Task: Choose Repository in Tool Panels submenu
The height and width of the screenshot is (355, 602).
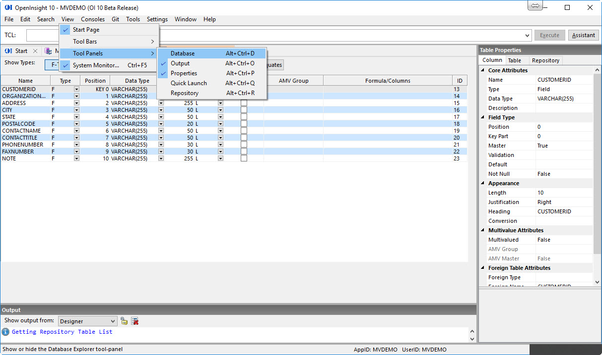Action: tap(212, 93)
